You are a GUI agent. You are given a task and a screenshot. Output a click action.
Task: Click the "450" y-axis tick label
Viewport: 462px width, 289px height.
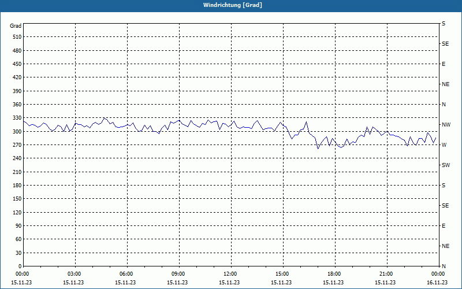tap(17, 64)
